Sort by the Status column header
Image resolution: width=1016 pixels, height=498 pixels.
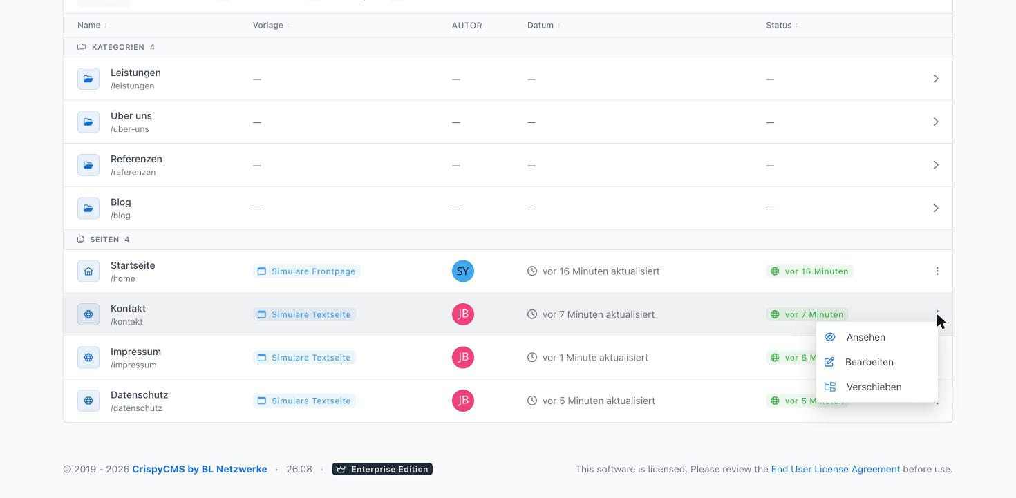point(782,26)
